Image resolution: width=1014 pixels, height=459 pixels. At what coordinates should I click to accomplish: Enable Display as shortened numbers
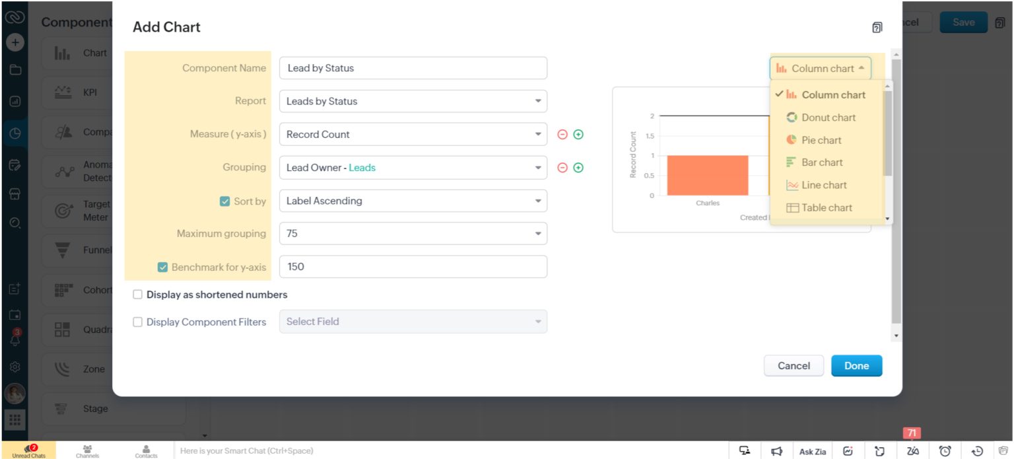(138, 295)
